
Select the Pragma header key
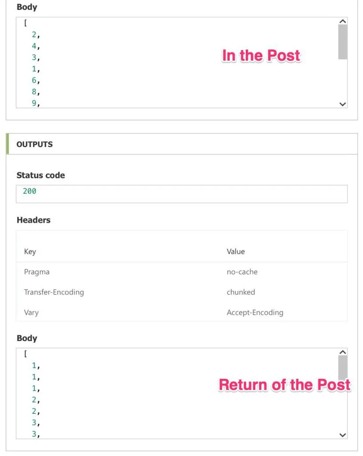click(36, 272)
